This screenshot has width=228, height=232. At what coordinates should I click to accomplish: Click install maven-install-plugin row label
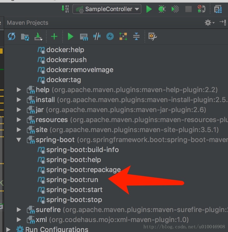click(x=132, y=100)
